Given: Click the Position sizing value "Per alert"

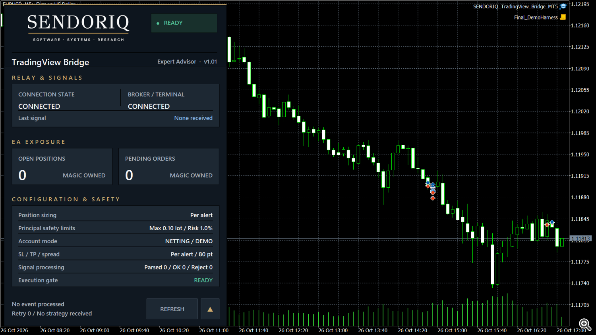Looking at the screenshot, I should point(201,215).
